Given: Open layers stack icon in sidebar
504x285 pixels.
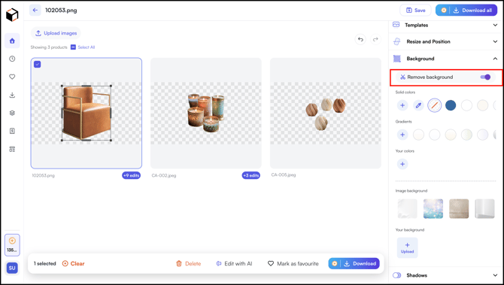Looking at the screenshot, I should [12, 113].
